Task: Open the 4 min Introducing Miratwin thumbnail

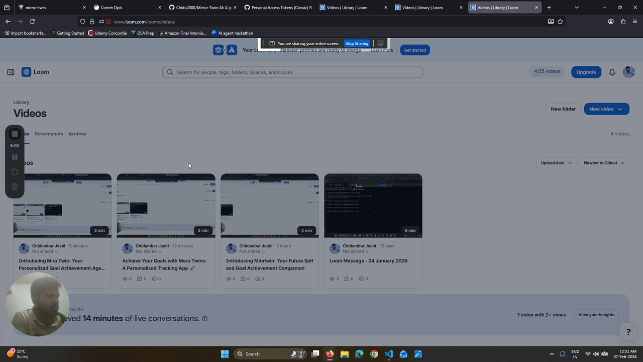Action: (270, 206)
